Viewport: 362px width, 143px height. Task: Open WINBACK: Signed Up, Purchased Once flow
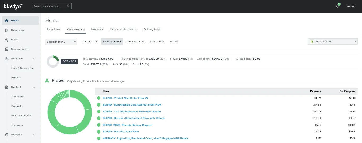point(146,138)
